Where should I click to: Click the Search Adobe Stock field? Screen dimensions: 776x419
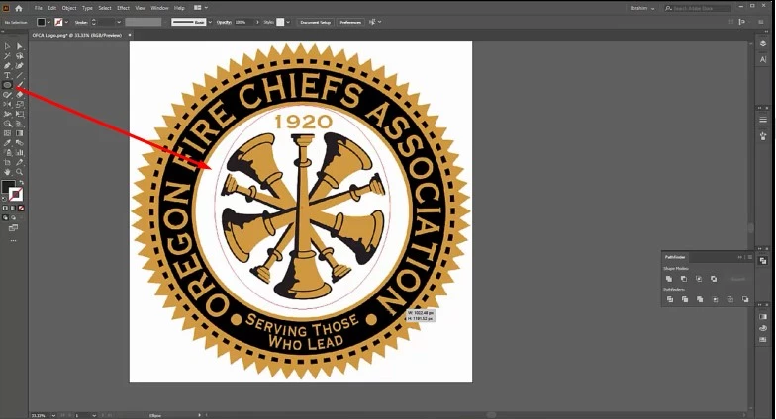point(698,8)
